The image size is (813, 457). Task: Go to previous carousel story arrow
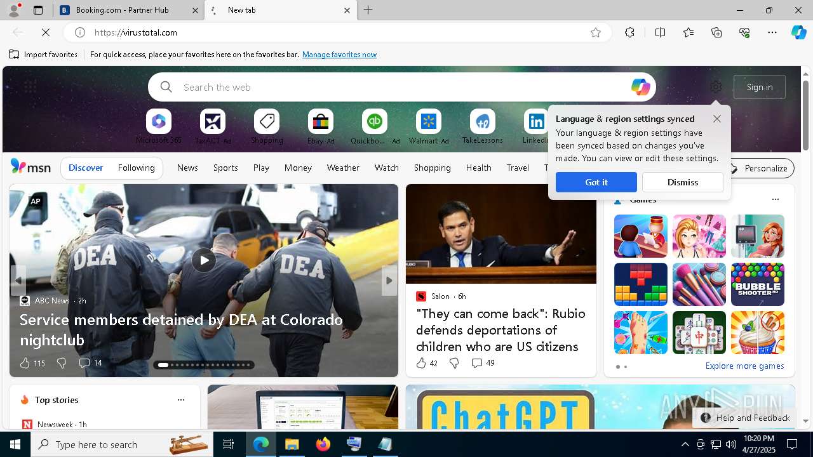coord(18,281)
